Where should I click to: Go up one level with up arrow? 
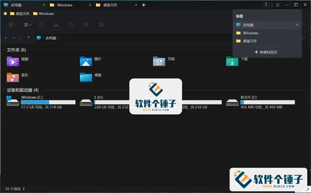point(29,38)
